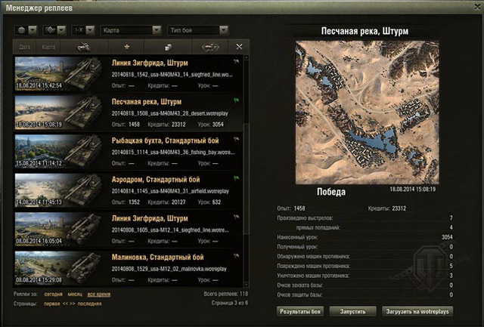Select the Линия Зигфрида 16:05:04 replay thumbnail

coord(59,229)
